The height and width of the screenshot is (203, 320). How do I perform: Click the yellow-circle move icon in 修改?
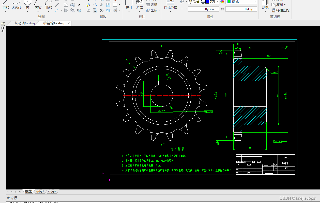[x=88, y=5]
